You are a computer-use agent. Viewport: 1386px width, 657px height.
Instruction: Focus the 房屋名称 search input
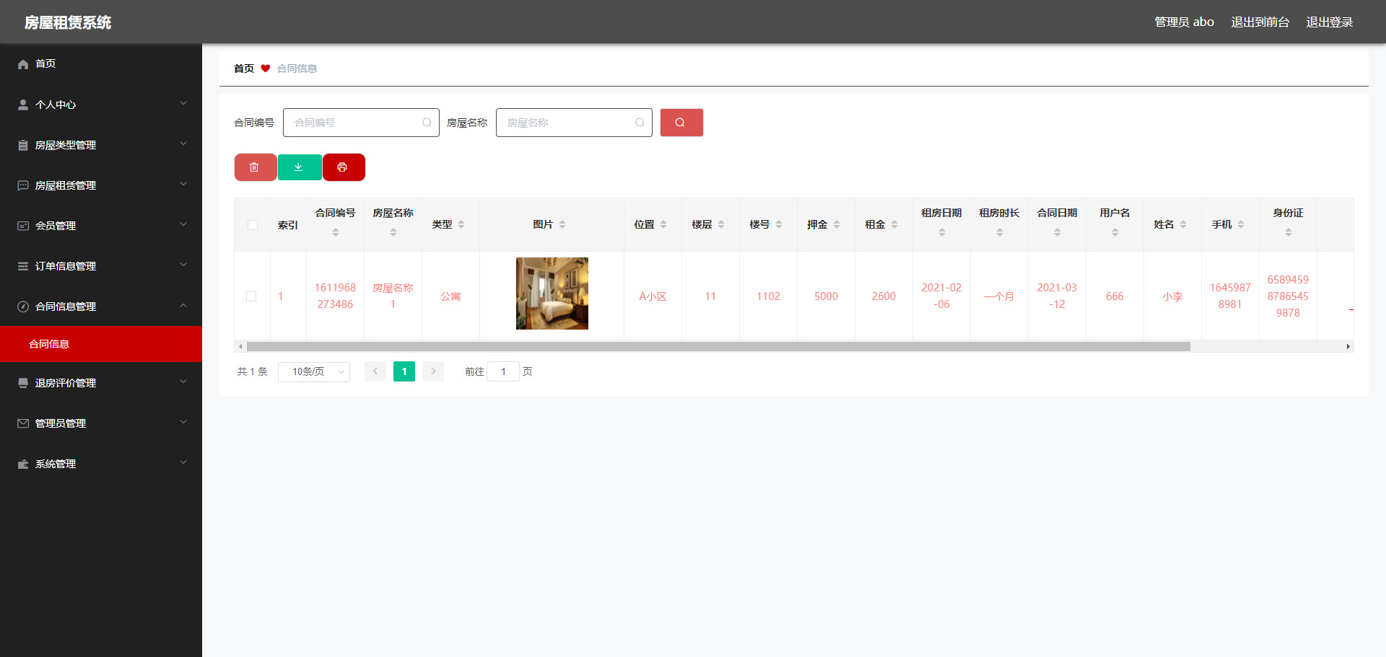tap(574, 123)
